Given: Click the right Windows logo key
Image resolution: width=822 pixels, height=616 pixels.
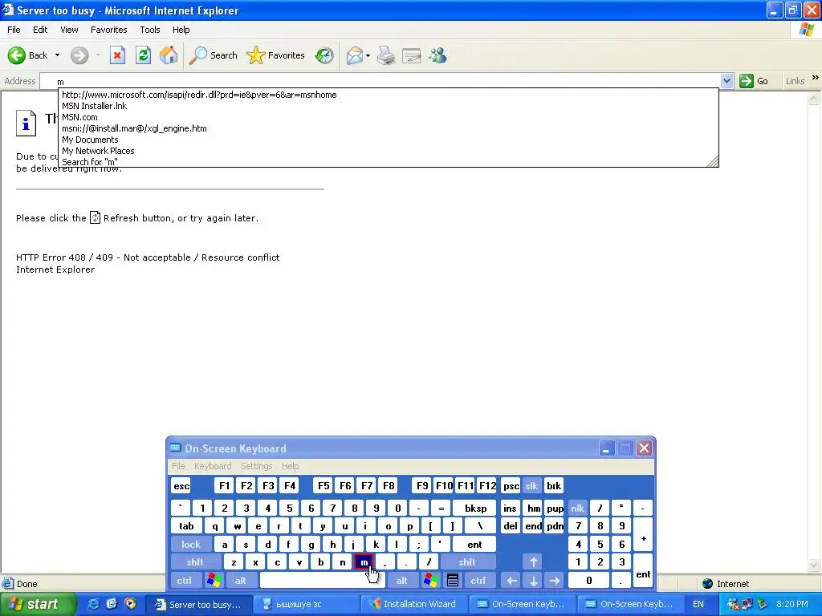Looking at the screenshot, I should point(431,581).
